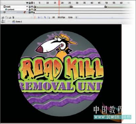Click frame 30 on the timeline ruler
The height and width of the screenshot is (124, 136).
pos(77,3)
